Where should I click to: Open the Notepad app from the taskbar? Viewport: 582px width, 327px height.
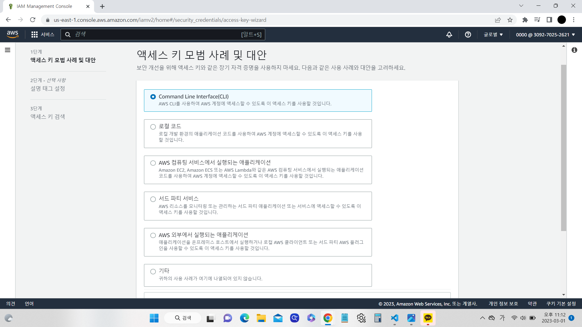point(344,318)
